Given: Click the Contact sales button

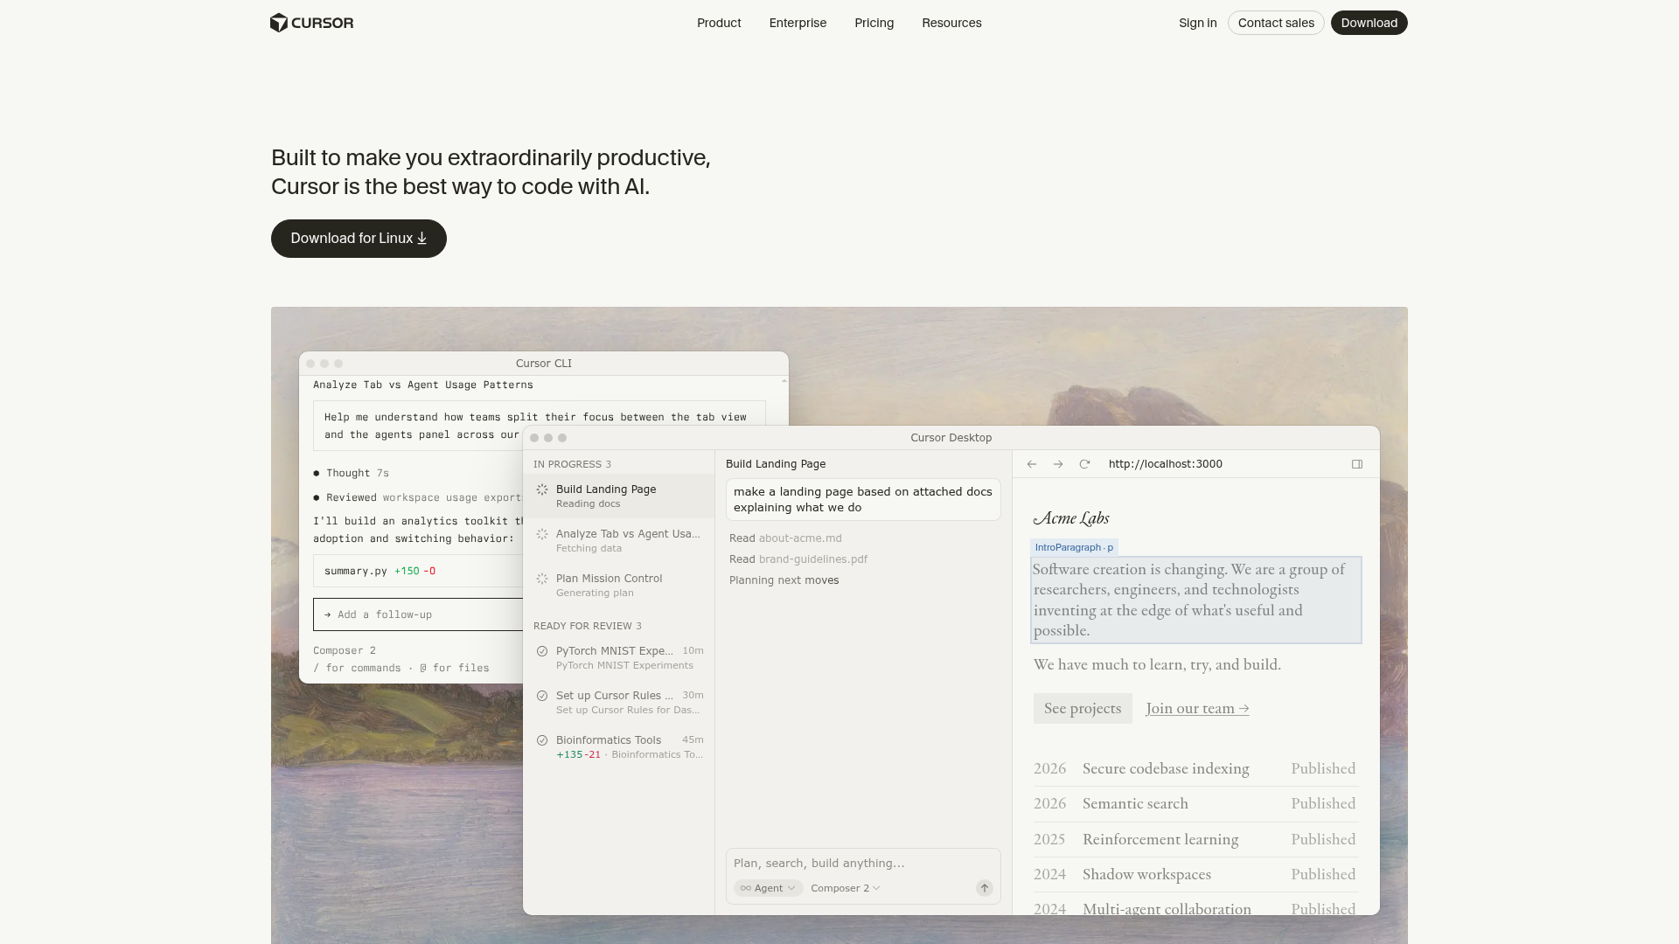Looking at the screenshot, I should click(1276, 23).
